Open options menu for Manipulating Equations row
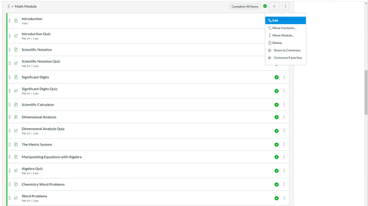 pyautogui.click(x=284, y=157)
